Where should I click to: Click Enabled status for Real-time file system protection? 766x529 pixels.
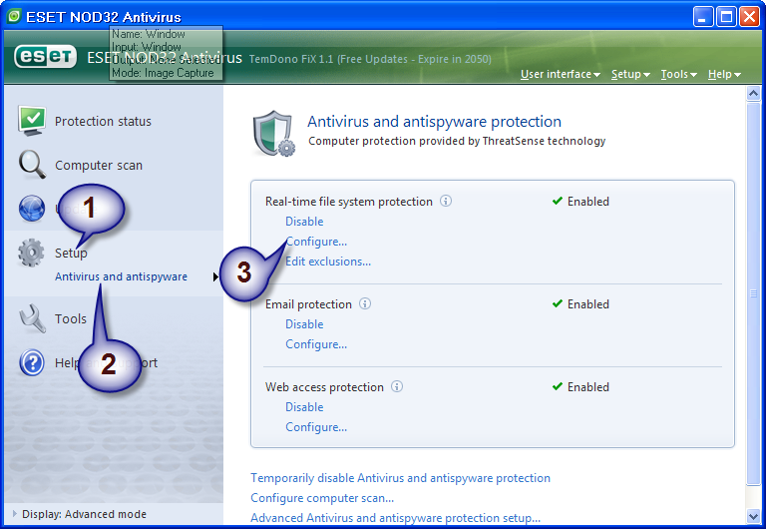pyautogui.click(x=580, y=202)
